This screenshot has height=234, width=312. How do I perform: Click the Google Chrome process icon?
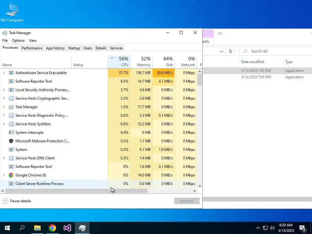click(11, 175)
